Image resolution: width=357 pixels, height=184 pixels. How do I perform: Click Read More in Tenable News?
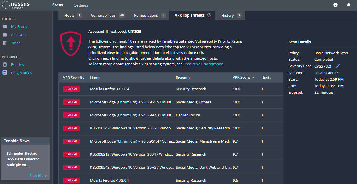pyautogui.click(x=38, y=175)
